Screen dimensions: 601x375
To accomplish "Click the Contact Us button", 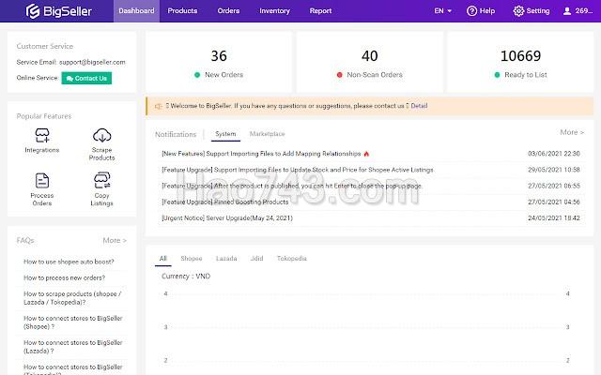I will 86,78.
